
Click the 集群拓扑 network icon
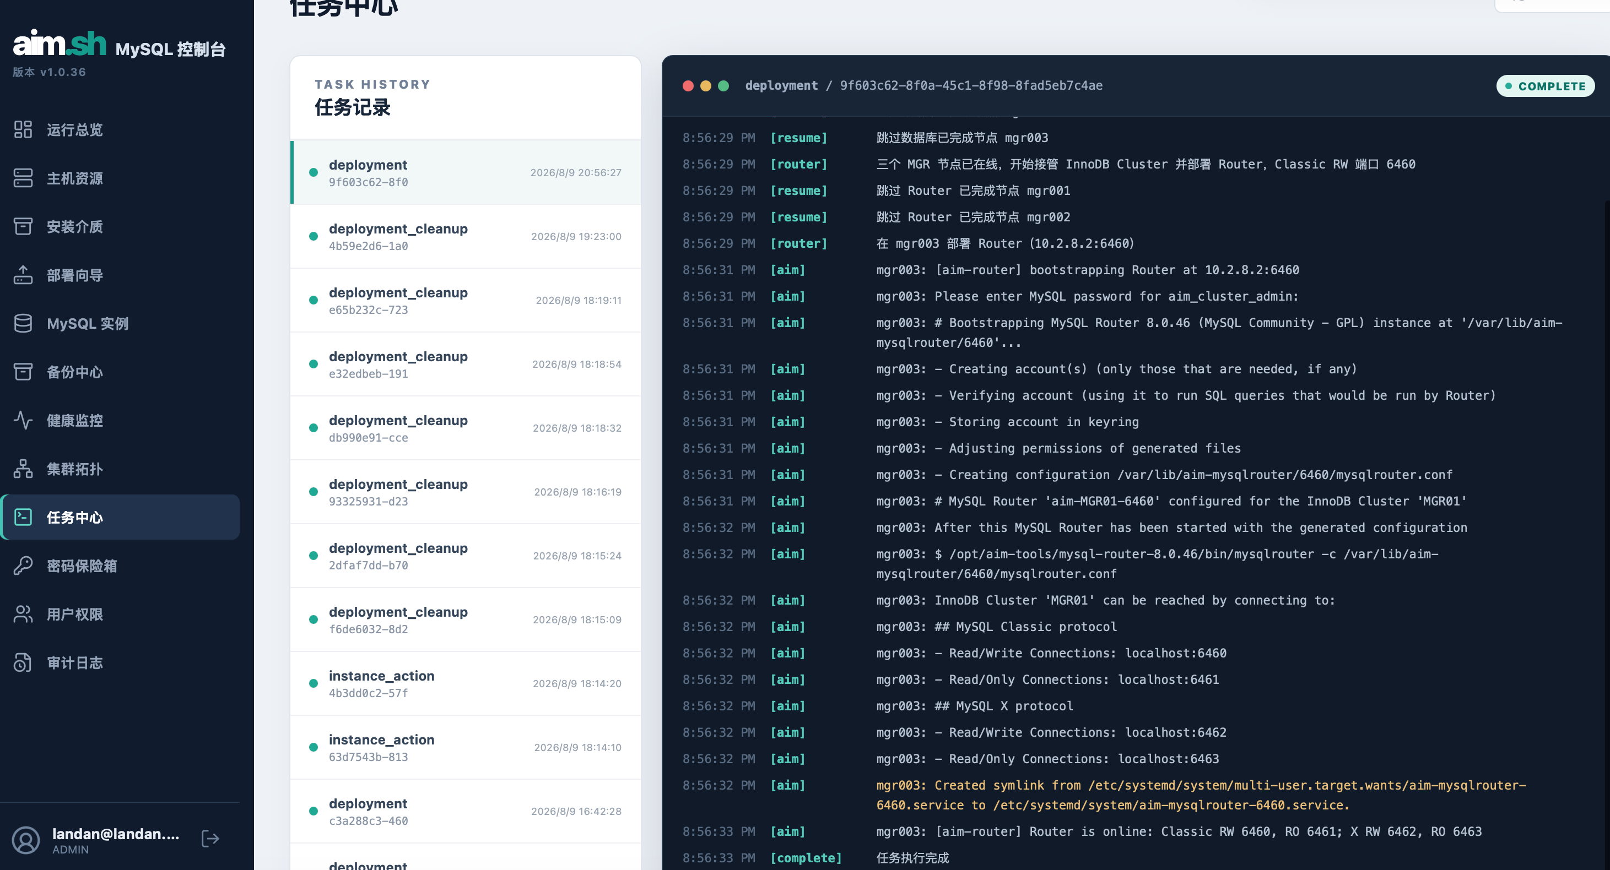[x=23, y=469]
